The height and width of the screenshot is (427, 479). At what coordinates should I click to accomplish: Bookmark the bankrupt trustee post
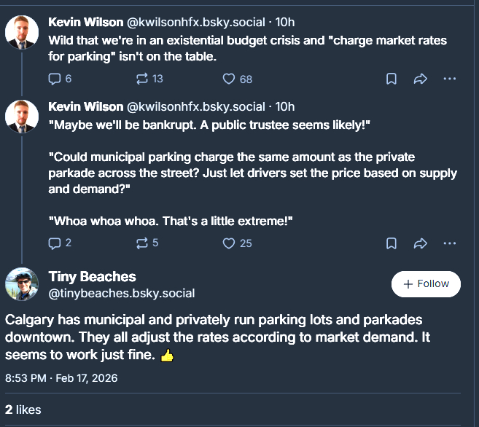392,243
